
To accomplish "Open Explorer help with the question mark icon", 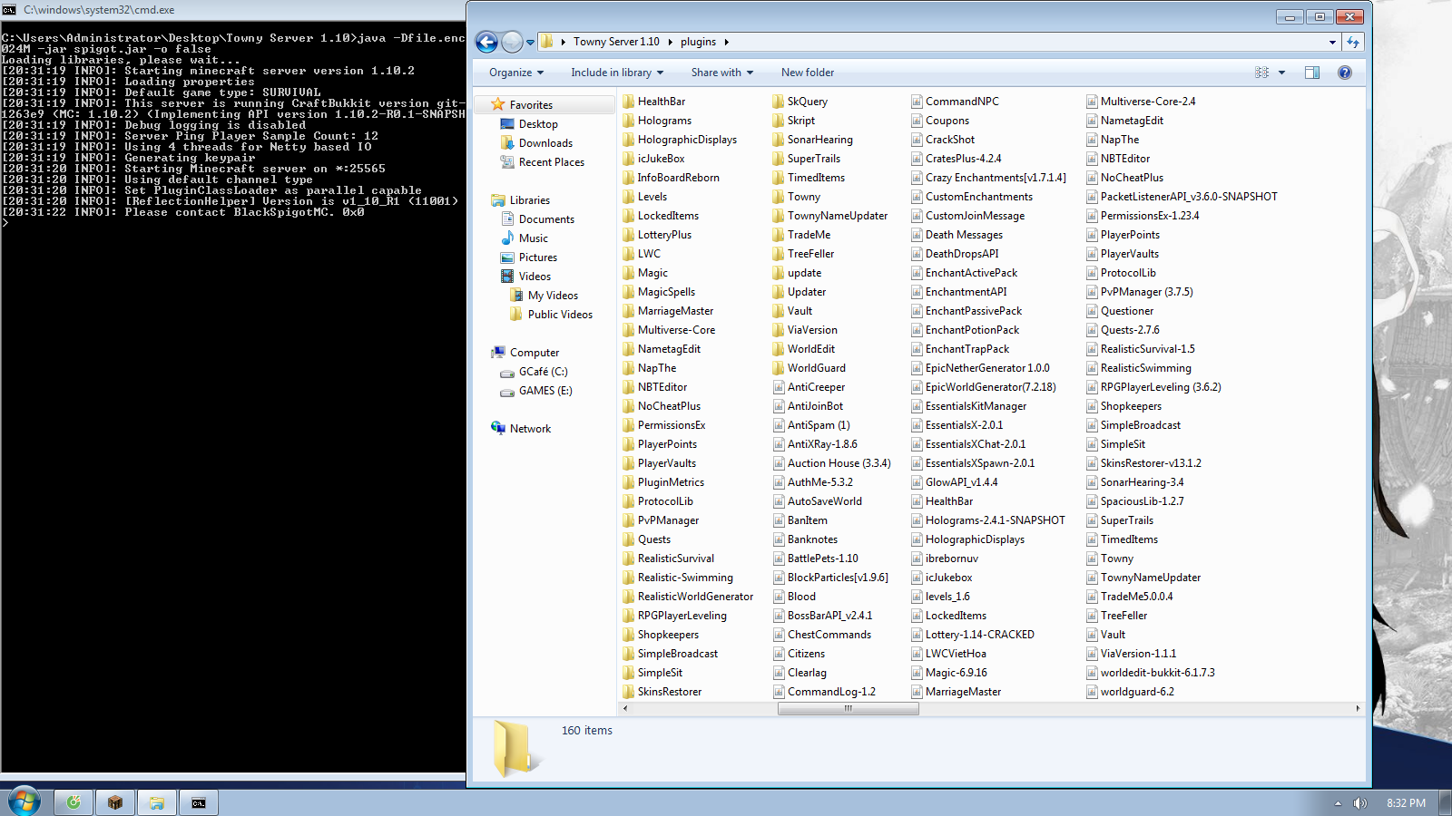I will click(1345, 73).
